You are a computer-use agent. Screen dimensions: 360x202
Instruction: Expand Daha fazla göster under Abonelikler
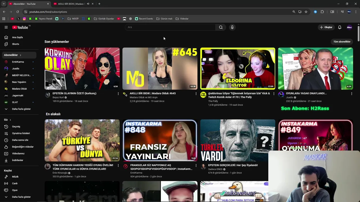(x=19, y=109)
